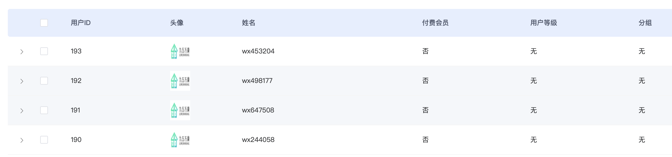Tick the select-all checkbox in header
672x157 pixels.
click(x=44, y=23)
